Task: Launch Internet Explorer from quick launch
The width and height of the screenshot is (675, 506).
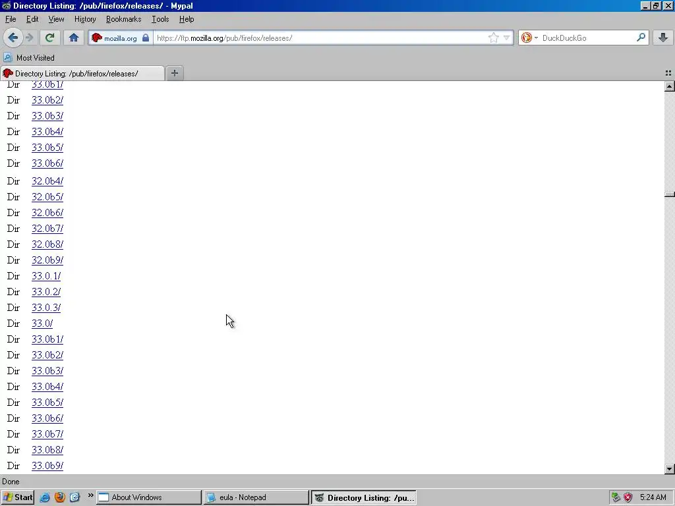Action: [45, 497]
